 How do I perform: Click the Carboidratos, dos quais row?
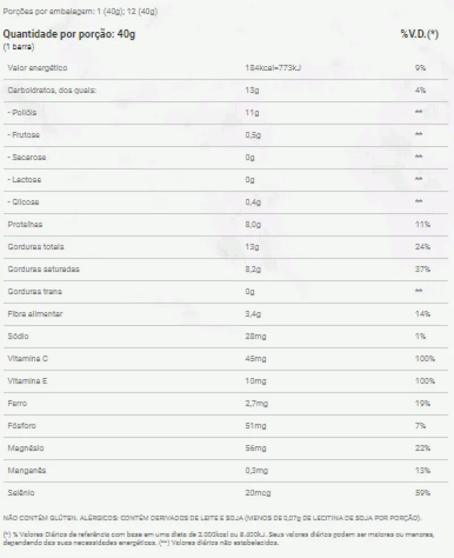click(226, 90)
